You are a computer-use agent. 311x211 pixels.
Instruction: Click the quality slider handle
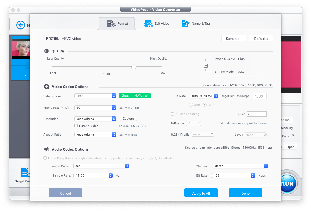[134, 66]
